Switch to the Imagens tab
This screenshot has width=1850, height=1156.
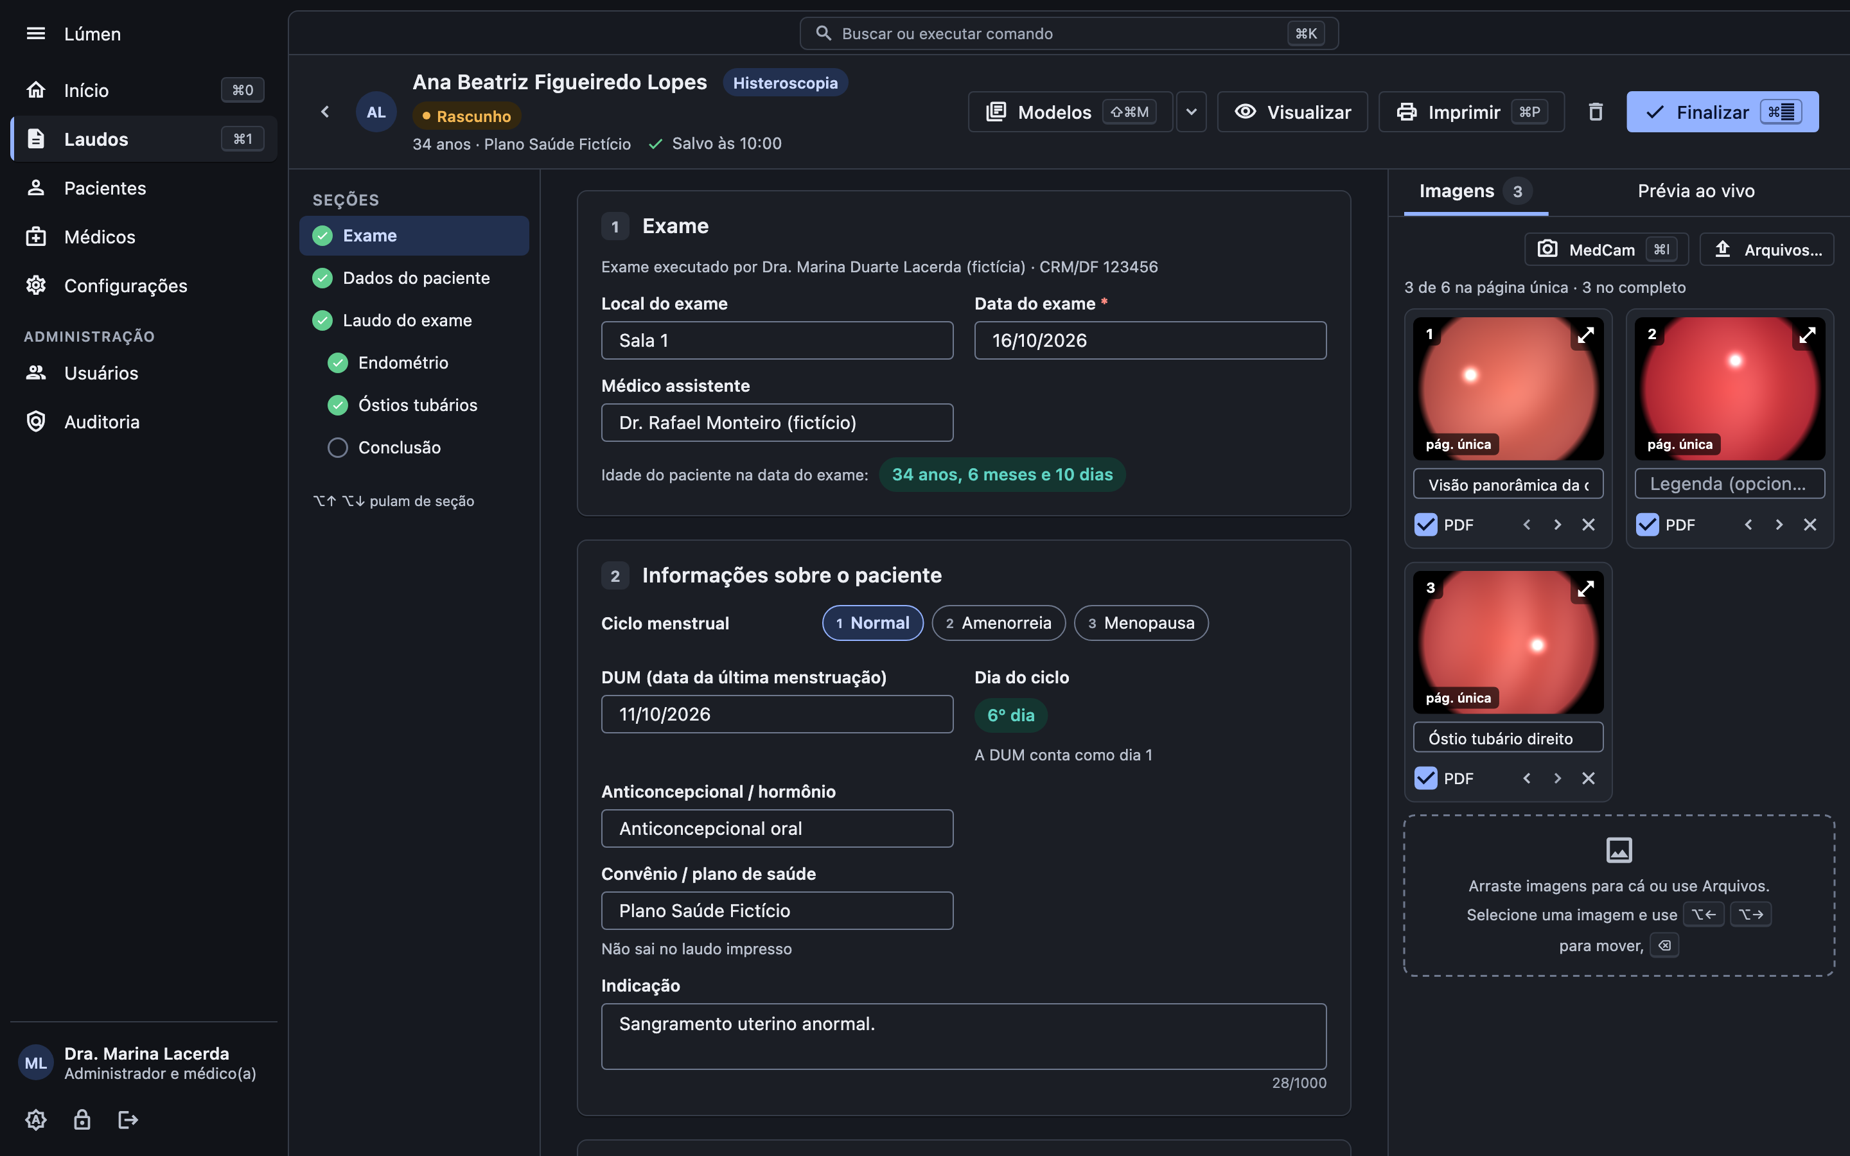(x=1476, y=191)
